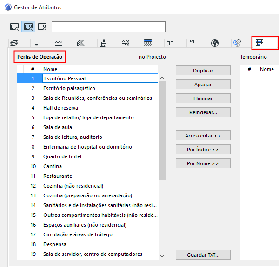Select row Despensa
279x267 pixels.
[x=87, y=245]
